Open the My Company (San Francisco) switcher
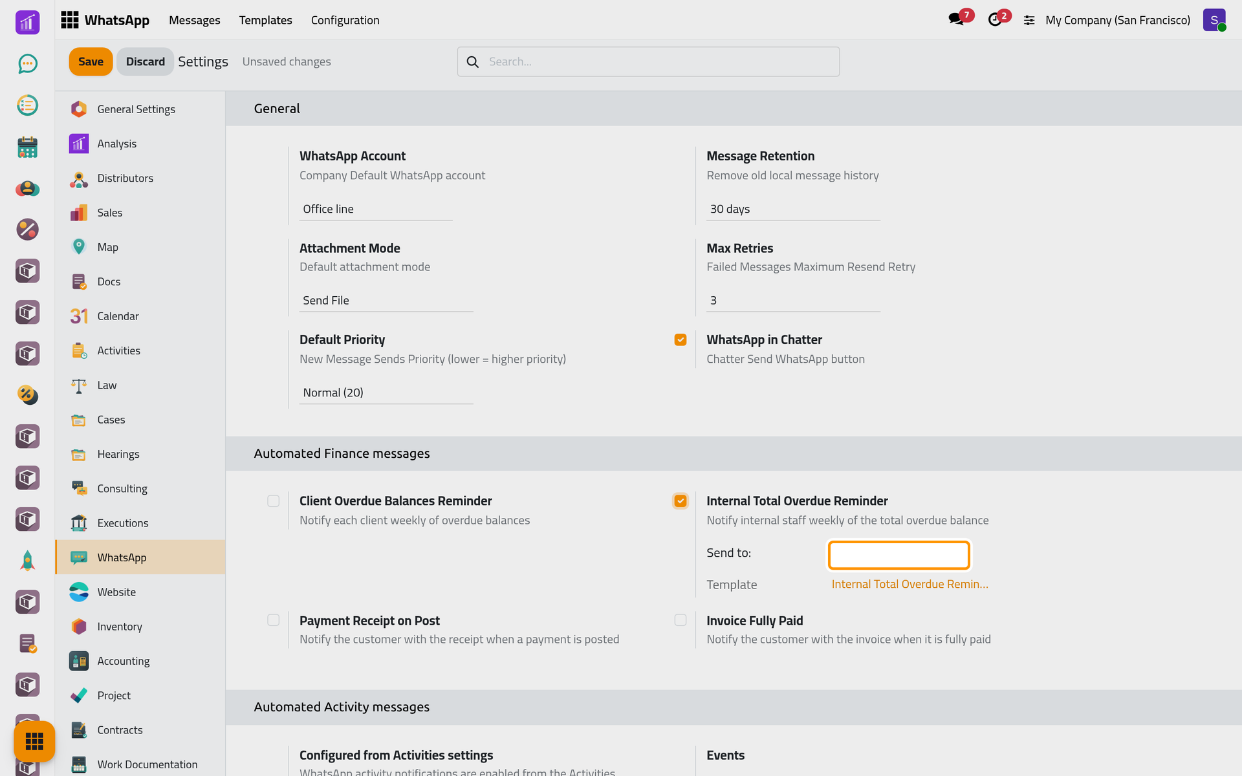The height and width of the screenshot is (776, 1242). click(x=1118, y=20)
